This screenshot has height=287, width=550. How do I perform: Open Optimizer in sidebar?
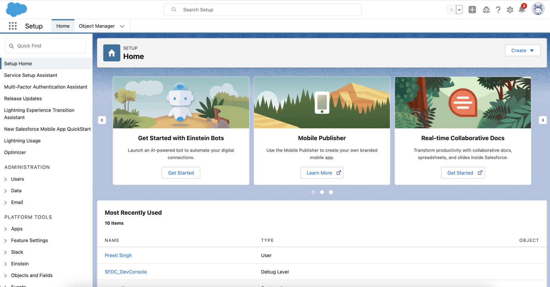(x=15, y=152)
